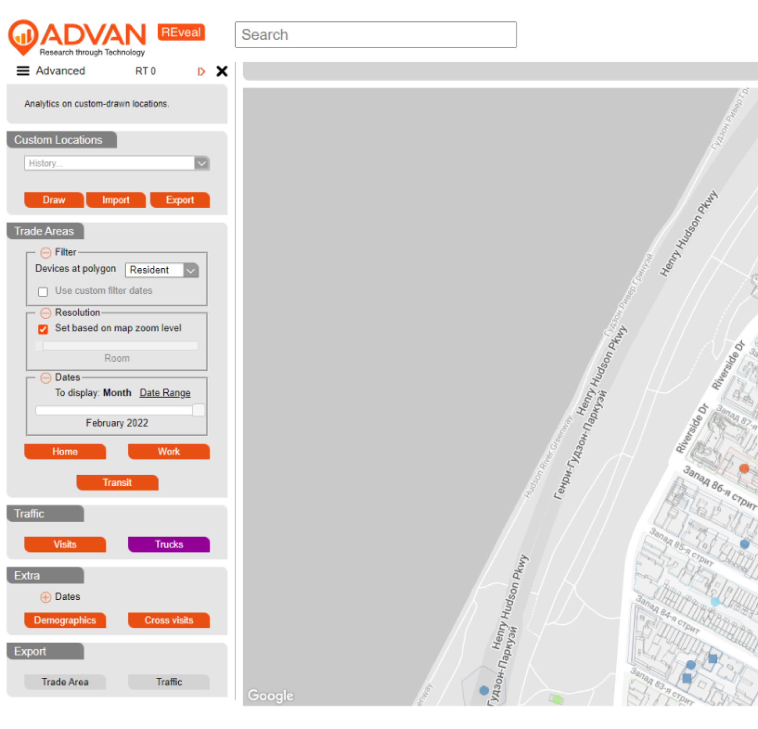Click the blue circle marker near Запад 85-я стрит

[744, 544]
